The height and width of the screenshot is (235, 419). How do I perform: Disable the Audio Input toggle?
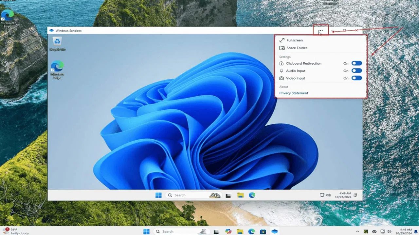(357, 70)
